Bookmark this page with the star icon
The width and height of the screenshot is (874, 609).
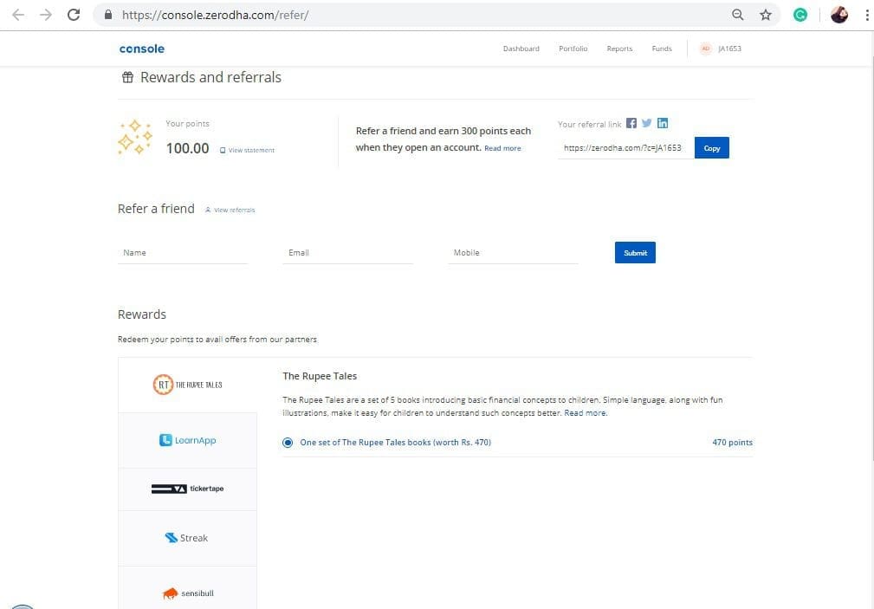[766, 15]
